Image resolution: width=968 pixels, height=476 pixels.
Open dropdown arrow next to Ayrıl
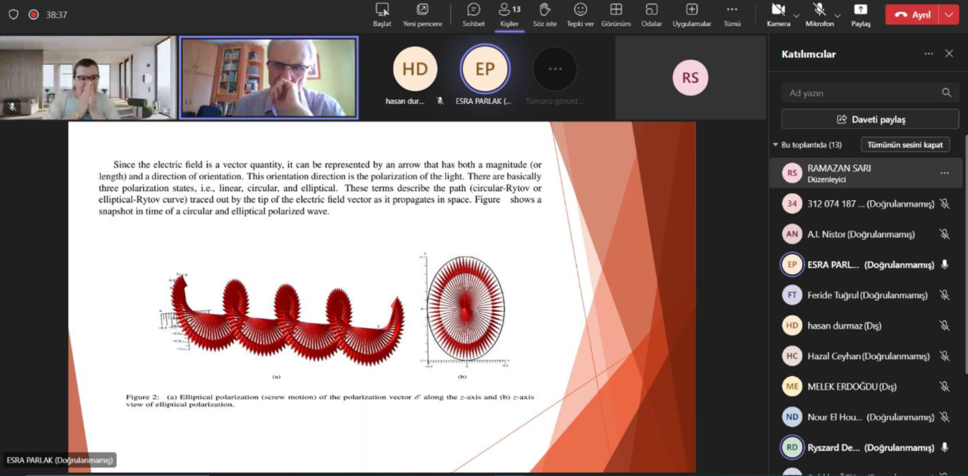point(949,15)
